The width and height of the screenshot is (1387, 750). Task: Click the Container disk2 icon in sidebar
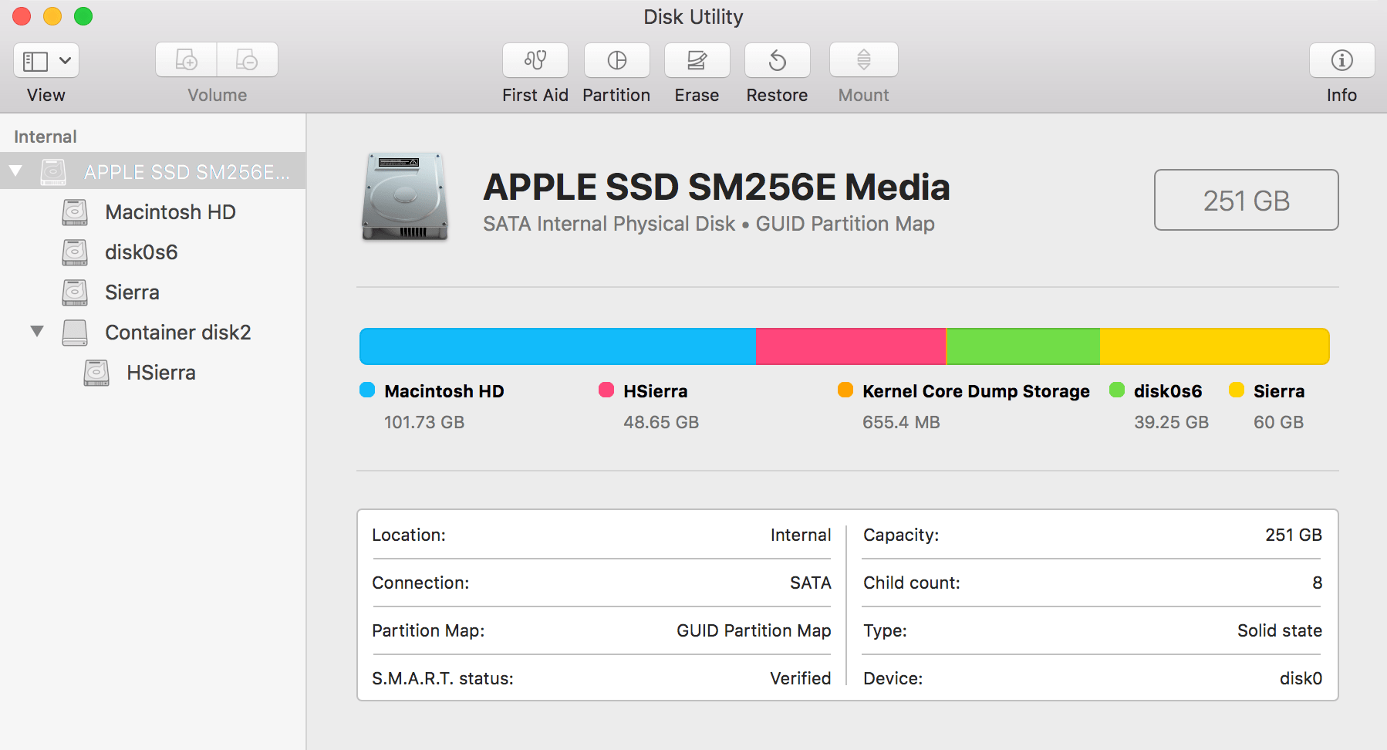75,333
